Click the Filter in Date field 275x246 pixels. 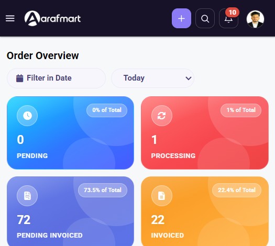click(x=56, y=78)
